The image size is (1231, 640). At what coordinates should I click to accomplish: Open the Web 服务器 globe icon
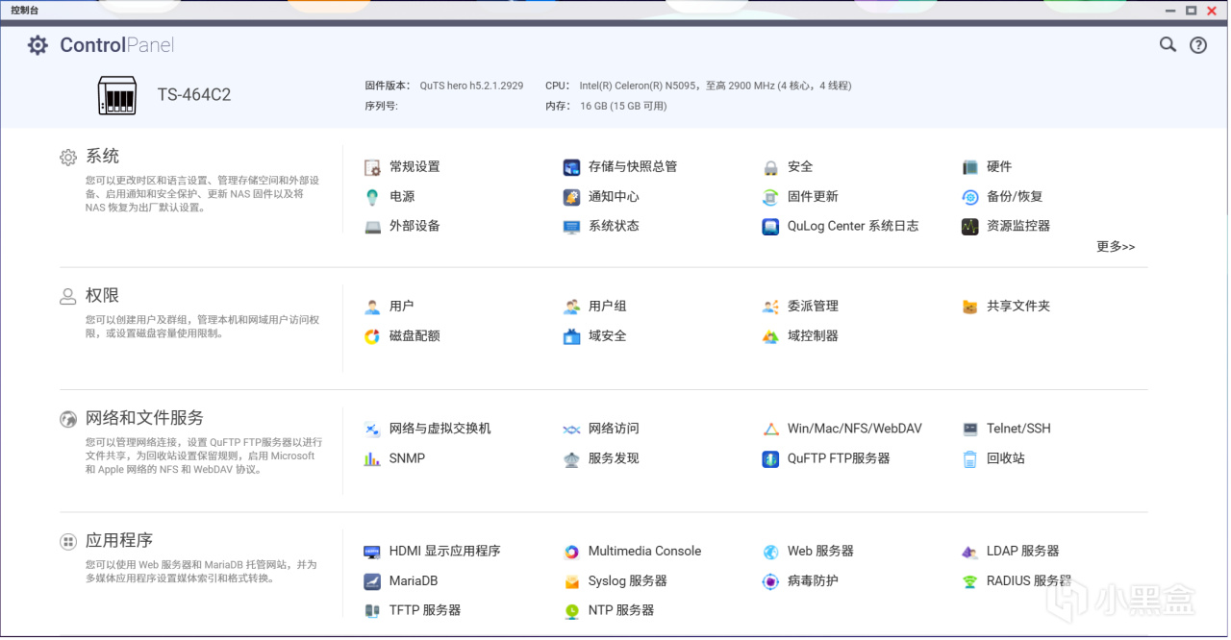coord(770,553)
